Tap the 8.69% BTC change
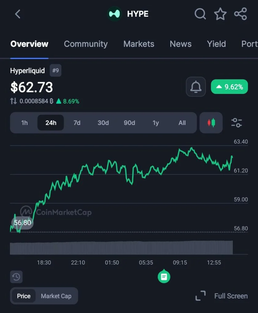258x313 pixels. click(68, 101)
